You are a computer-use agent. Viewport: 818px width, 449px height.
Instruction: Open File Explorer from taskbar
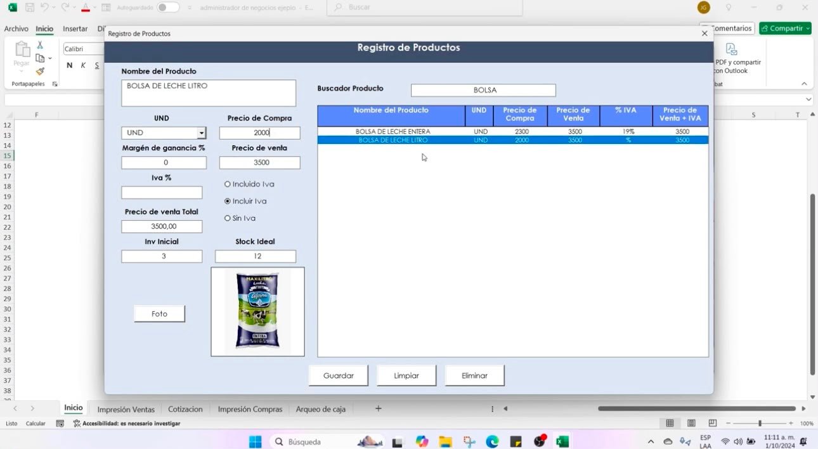[x=445, y=441]
